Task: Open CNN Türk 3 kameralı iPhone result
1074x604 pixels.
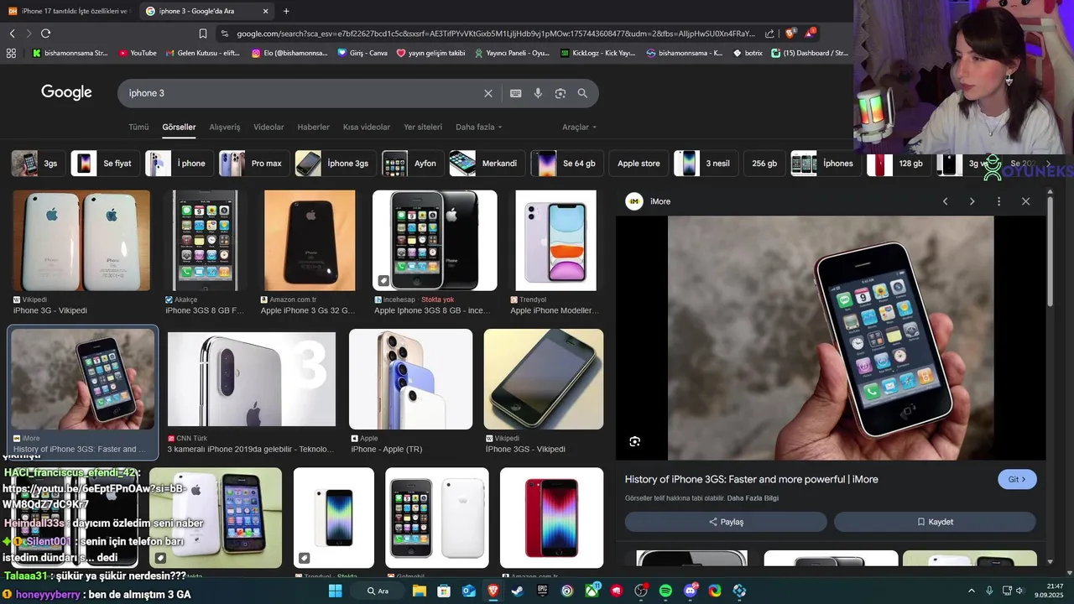Action: click(251, 379)
